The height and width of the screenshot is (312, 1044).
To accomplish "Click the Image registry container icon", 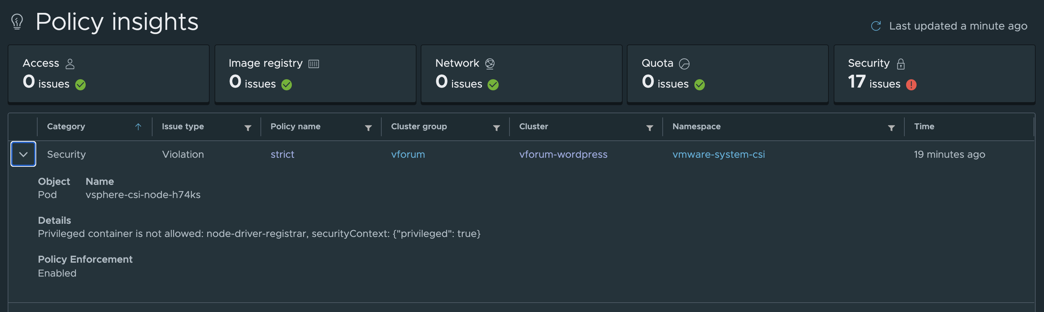I will click(314, 64).
